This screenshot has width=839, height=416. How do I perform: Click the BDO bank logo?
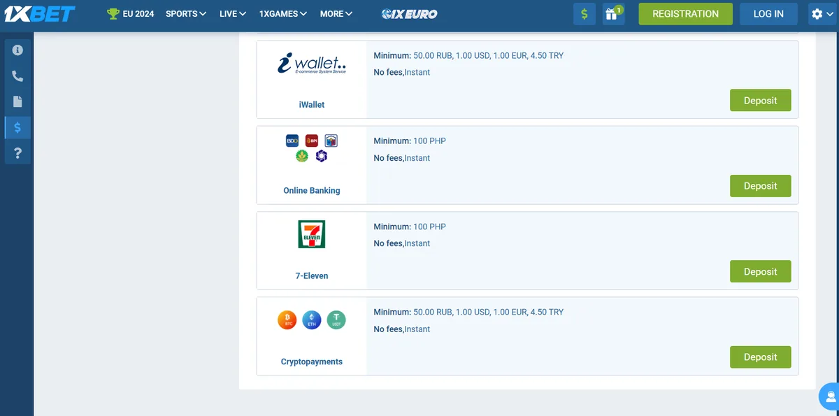[292, 141]
